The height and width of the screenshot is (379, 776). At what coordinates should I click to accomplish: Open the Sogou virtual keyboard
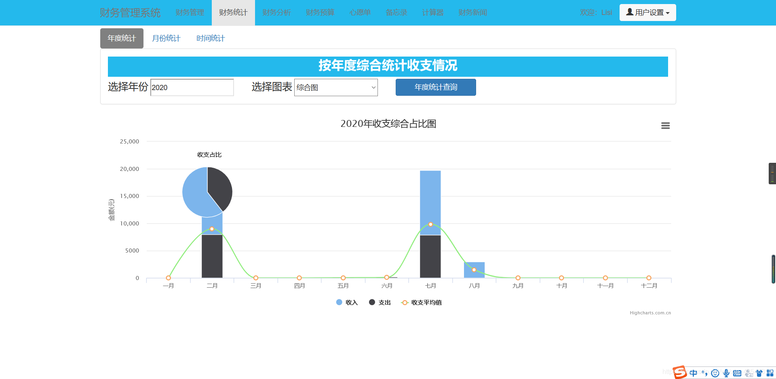737,373
